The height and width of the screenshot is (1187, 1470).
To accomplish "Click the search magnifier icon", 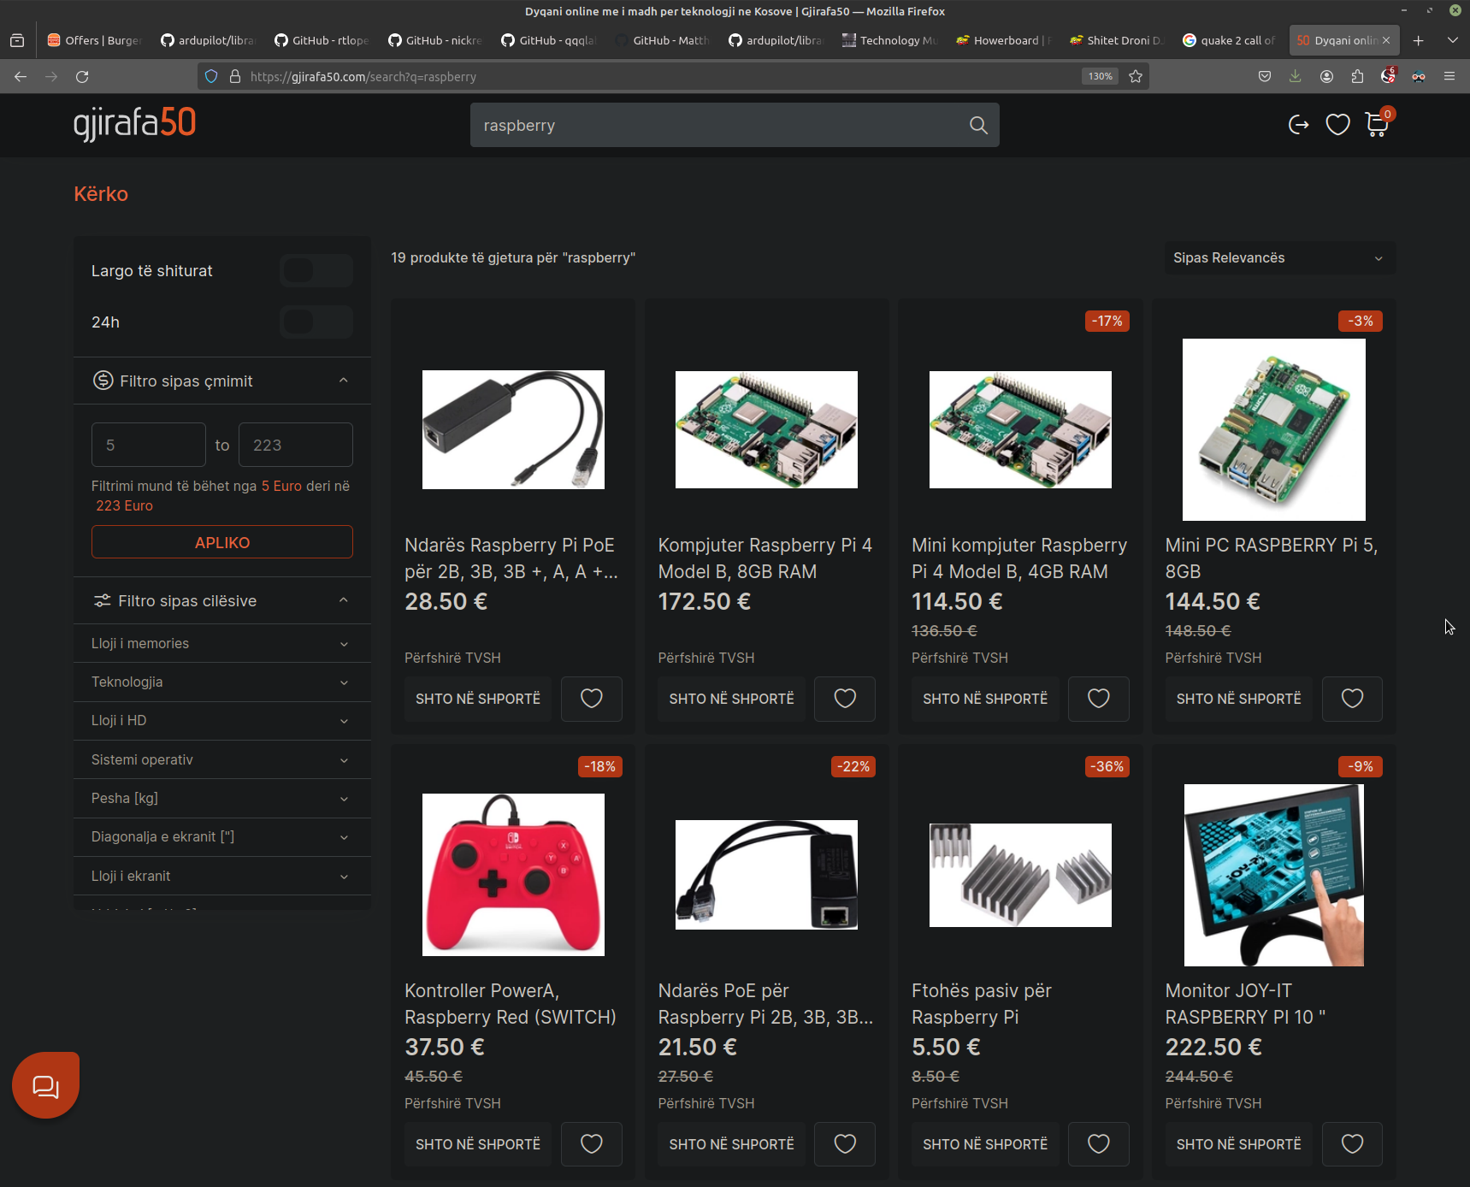I will (x=978, y=126).
